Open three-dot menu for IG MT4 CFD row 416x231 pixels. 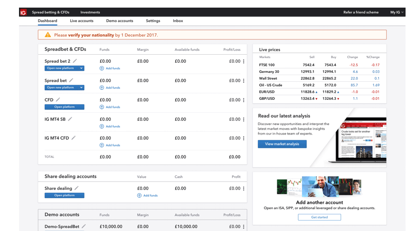(x=244, y=138)
